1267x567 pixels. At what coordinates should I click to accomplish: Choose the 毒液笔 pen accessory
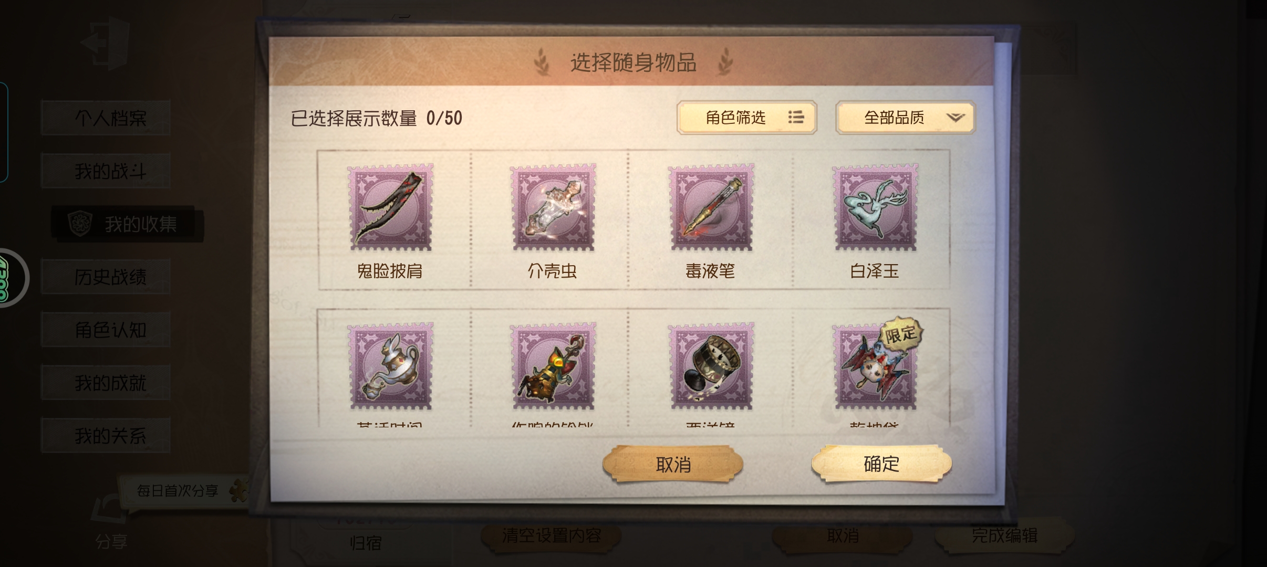pos(711,207)
